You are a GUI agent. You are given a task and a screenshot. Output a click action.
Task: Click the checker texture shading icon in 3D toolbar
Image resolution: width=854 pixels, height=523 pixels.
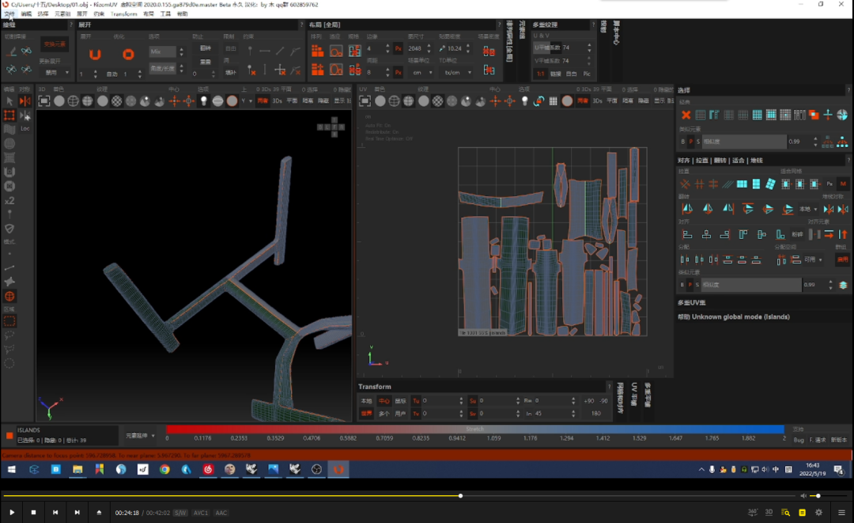tap(116, 100)
